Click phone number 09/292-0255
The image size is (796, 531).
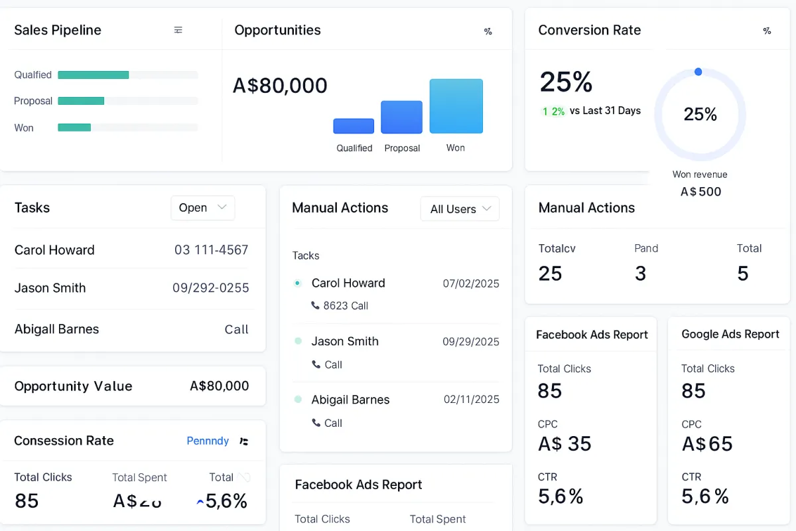point(211,288)
